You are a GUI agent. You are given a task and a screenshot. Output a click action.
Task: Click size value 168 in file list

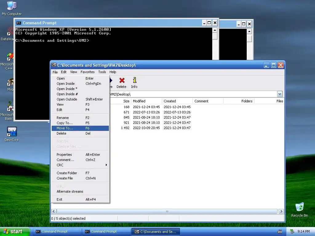point(126,107)
